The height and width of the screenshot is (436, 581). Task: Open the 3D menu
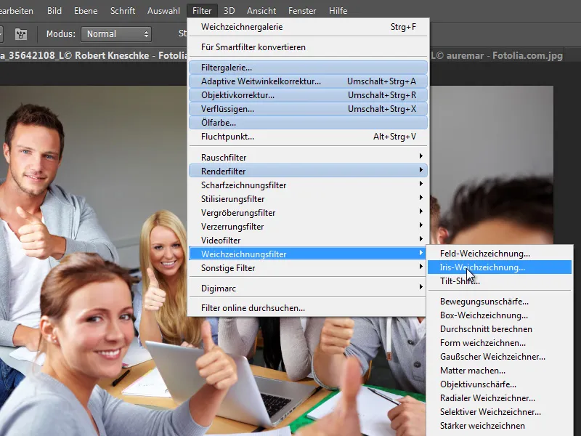pyautogui.click(x=229, y=11)
